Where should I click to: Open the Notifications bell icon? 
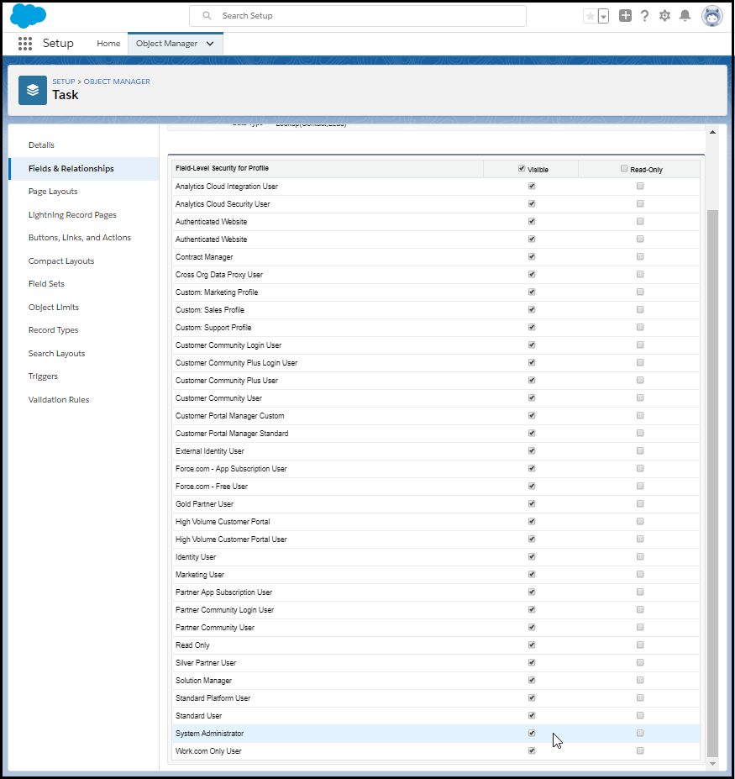[x=685, y=16]
